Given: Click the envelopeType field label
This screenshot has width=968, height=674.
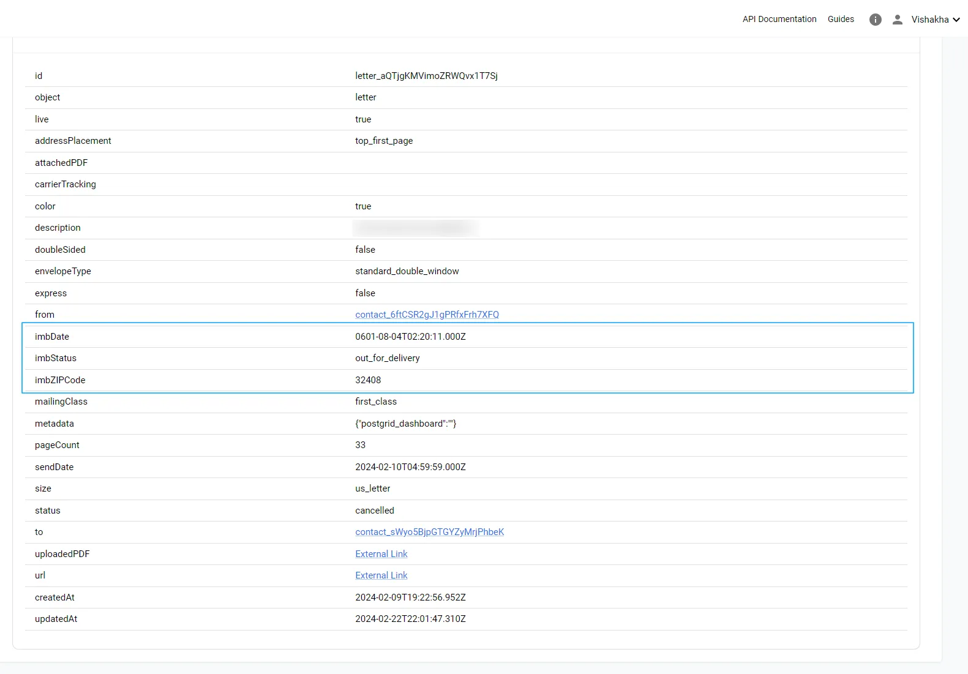Looking at the screenshot, I should pos(62,271).
